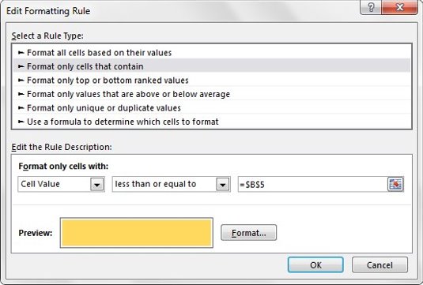Expand the less than or equal to dropdown arrow
The image size is (423, 285).
point(223,185)
